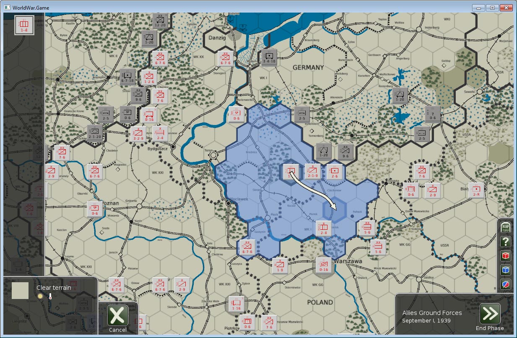This screenshot has height=338, width=517.
Task: Click the X Cancel button
Action: click(x=117, y=315)
